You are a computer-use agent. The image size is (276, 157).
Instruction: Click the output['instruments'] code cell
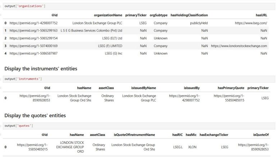pos(139,79)
